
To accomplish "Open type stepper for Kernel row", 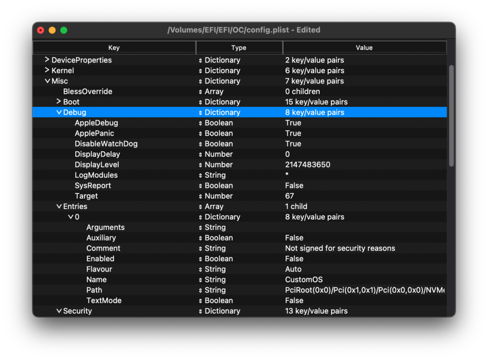I will (x=201, y=71).
